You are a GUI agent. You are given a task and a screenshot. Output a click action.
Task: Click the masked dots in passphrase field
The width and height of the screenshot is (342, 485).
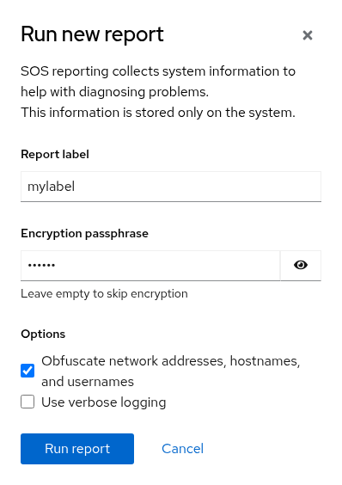click(41, 265)
